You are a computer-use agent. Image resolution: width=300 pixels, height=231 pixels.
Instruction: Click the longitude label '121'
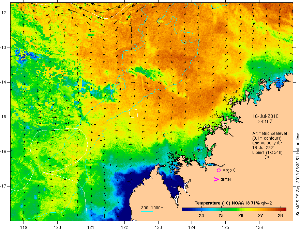[x=91, y=227]
